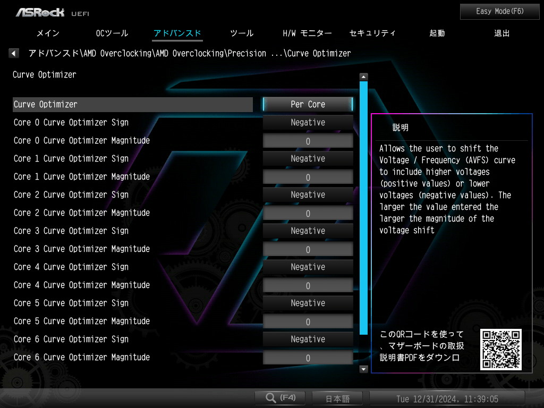Click the back arrow icon beside breadcrumb
Screen dimensions: 544x408
[x=13, y=53]
